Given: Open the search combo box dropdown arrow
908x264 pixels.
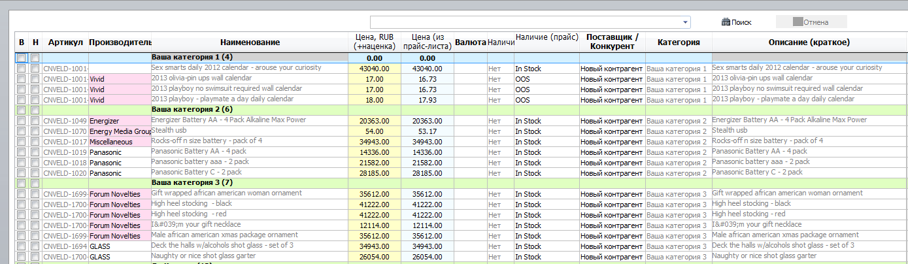Looking at the screenshot, I should 685,22.
